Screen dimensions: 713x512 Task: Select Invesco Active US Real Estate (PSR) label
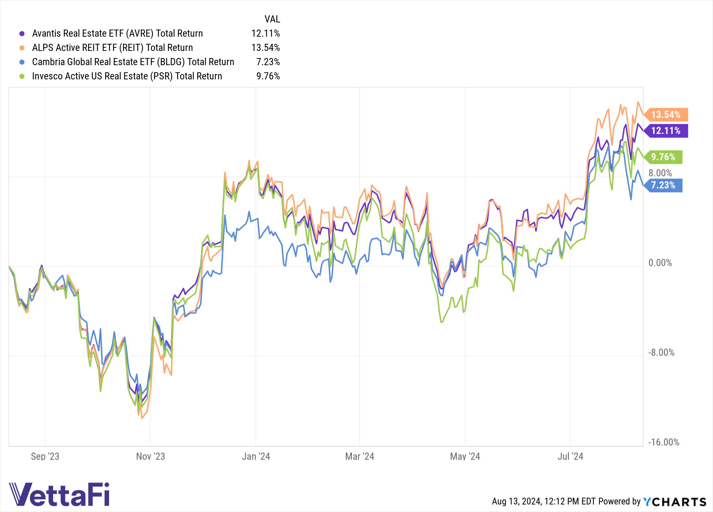click(x=127, y=76)
